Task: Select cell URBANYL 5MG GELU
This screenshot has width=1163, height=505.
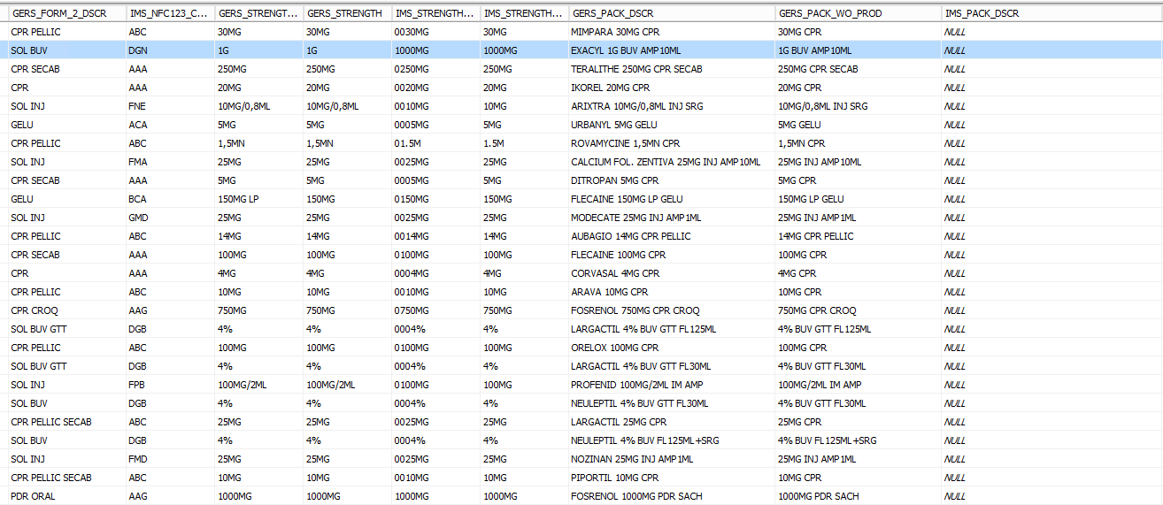Action: (672, 125)
